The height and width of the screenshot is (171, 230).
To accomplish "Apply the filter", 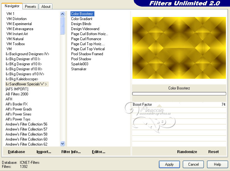I will [169, 164].
